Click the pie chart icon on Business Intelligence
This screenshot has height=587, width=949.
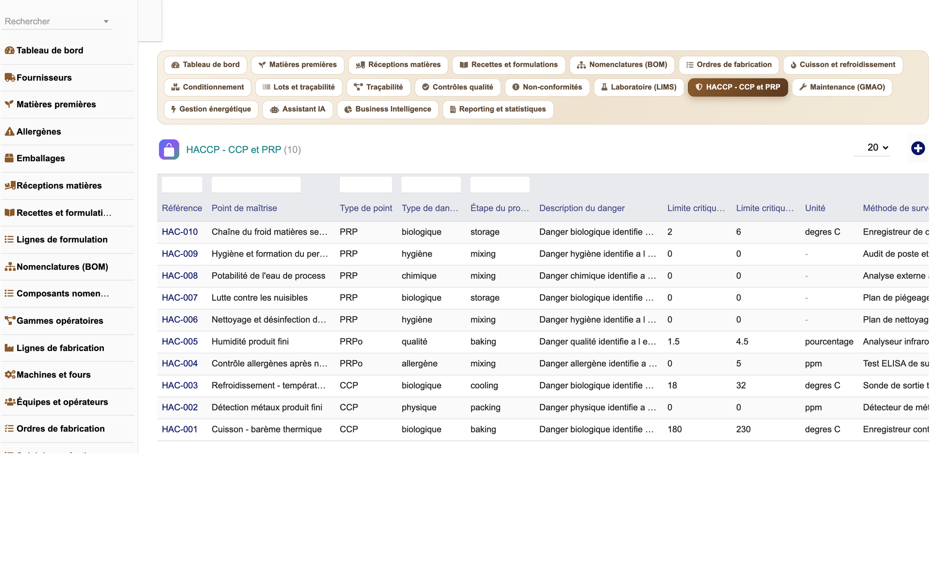coord(348,109)
